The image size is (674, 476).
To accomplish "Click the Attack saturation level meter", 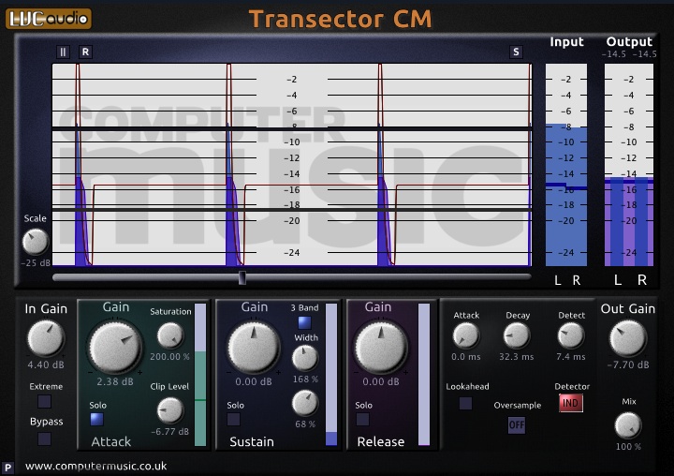I will point(200,375).
